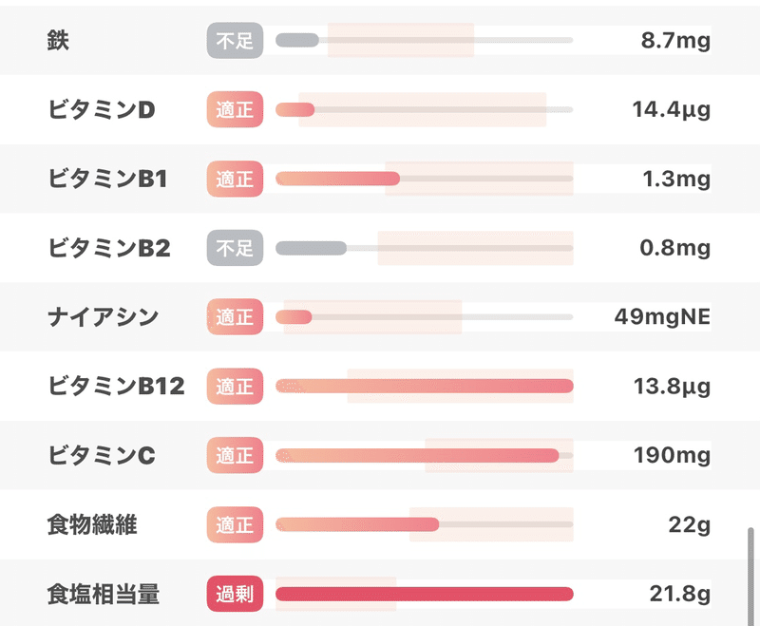Click the 不足 badge next to 鉄
The width and height of the screenshot is (760, 626).
pyautogui.click(x=235, y=41)
